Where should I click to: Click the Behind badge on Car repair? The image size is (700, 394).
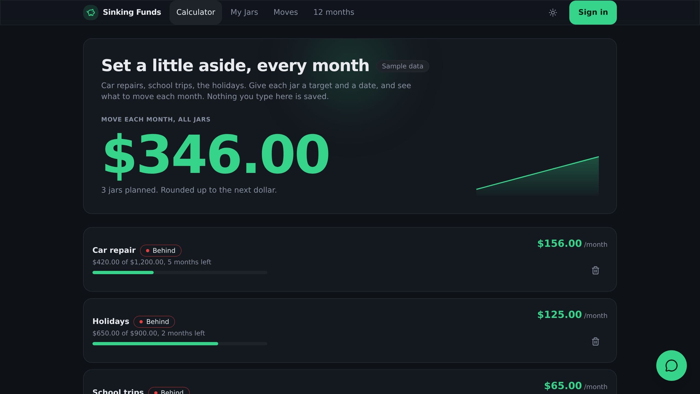pyautogui.click(x=161, y=251)
